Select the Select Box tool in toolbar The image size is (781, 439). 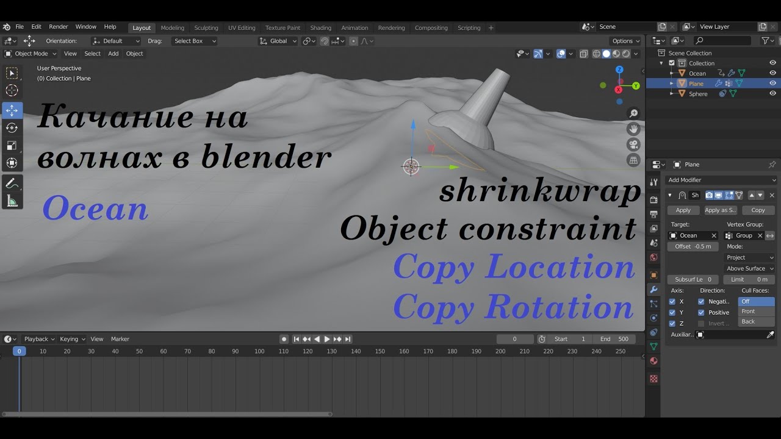12,73
